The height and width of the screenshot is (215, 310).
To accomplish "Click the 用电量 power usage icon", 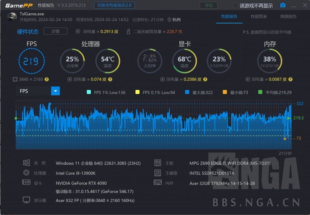I will point(77,31).
